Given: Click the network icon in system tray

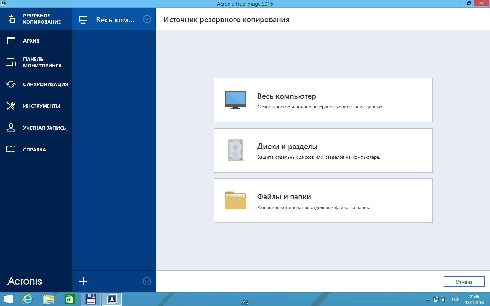Looking at the screenshot, I should tap(436, 300).
